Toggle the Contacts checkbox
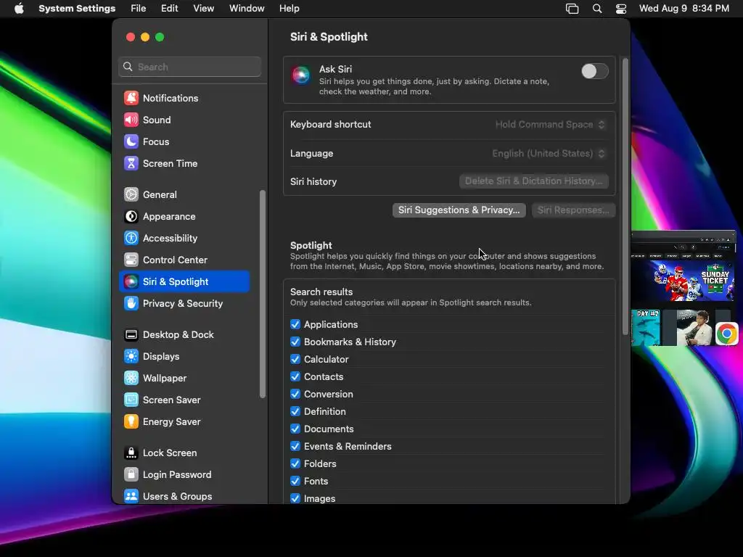 pyautogui.click(x=295, y=376)
